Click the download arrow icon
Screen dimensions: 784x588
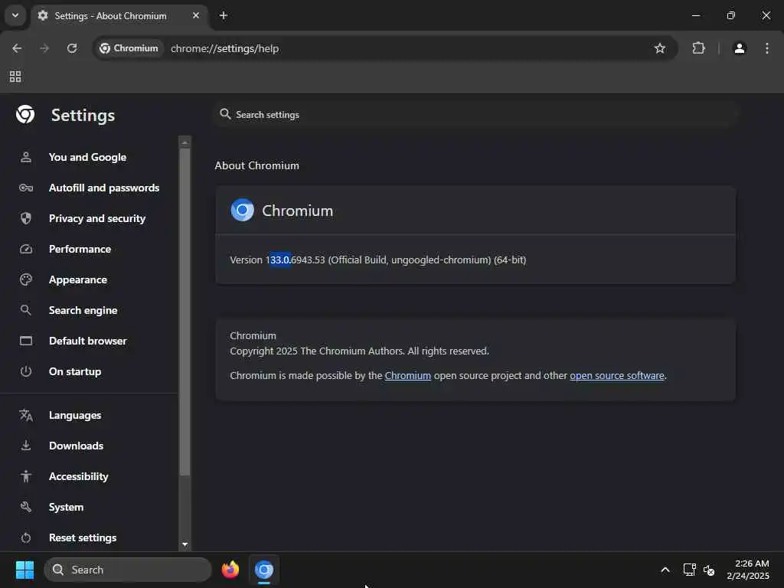(26, 446)
